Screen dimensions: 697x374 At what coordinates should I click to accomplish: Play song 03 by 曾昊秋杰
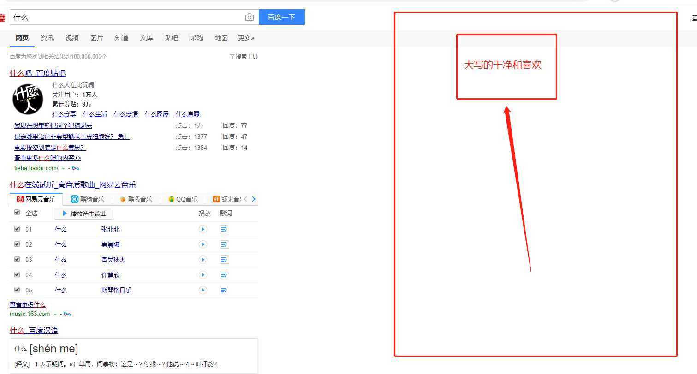tap(203, 260)
